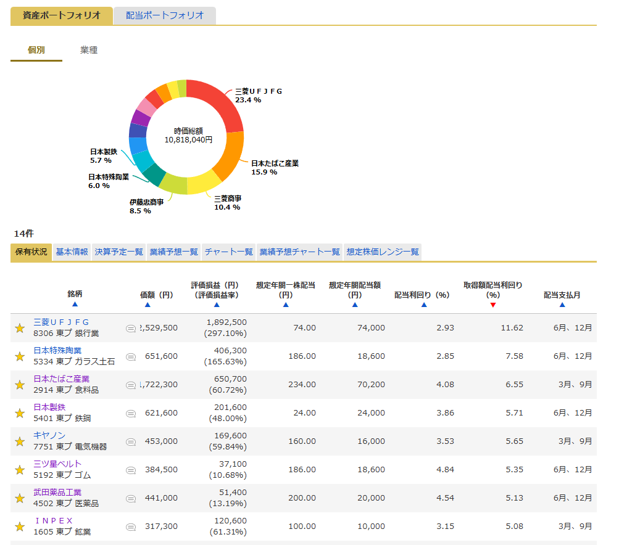Screen dimensions: 619x545
Task: Click the star icon beside 三菱ＵＦＪＦＧ
Action: tap(20, 328)
